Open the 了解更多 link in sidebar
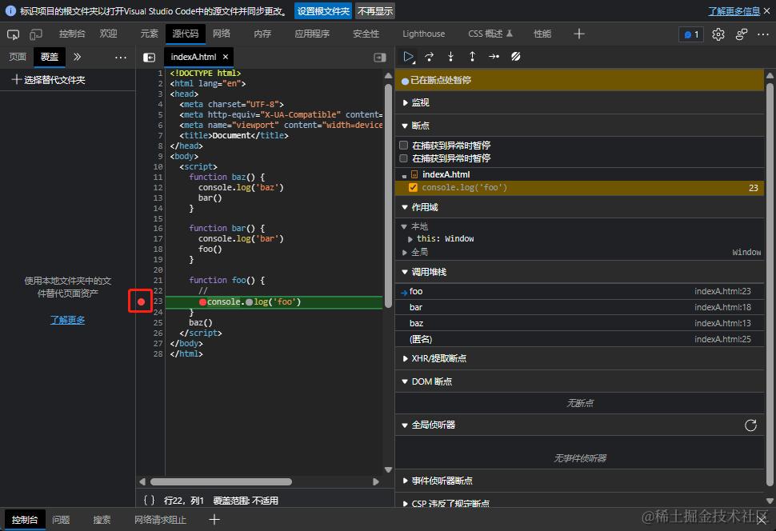The height and width of the screenshot is (531, 776). tap(67, 320)
